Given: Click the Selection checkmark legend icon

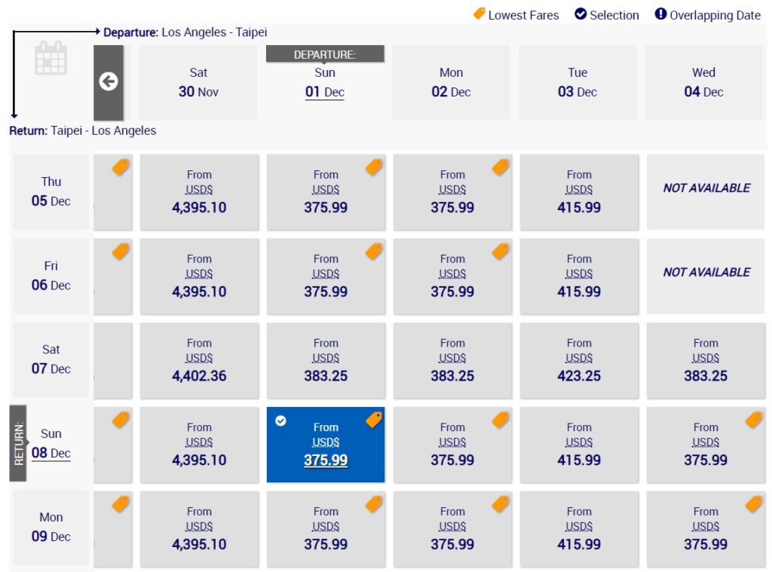Looking at the screenshot, I should pos(581,14).
